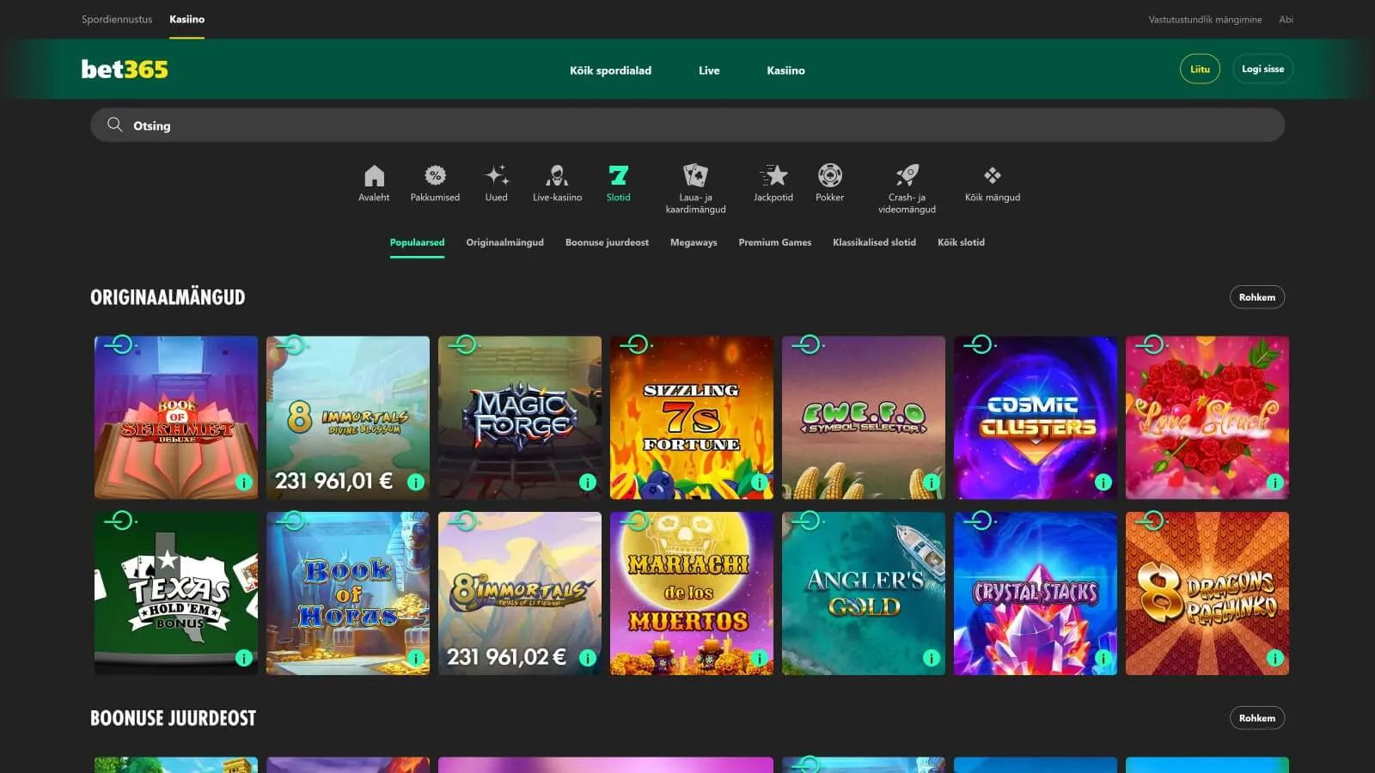Show info for Angler's Gold

932,659
